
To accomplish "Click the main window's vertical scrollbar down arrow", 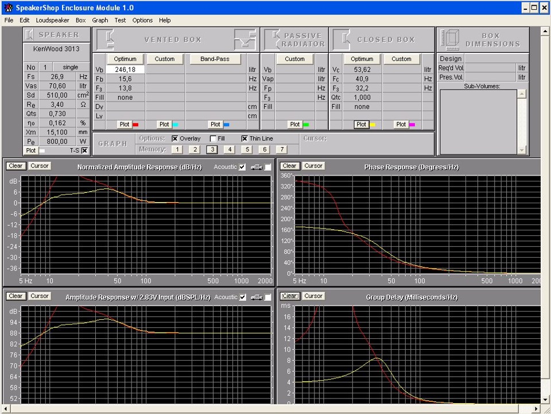I will point(545,400).
